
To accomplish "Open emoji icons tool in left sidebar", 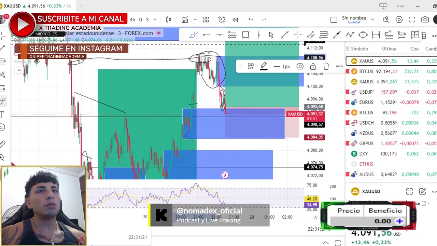I will pos(2,127).
